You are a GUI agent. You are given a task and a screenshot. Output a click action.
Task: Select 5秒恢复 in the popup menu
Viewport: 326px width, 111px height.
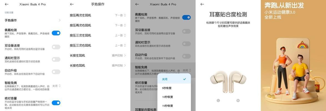tap(174, 88)
